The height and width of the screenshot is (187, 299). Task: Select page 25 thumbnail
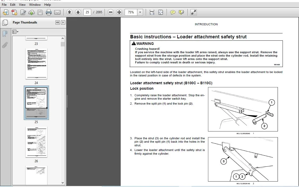pyautogui.click(x=36, y=103)
